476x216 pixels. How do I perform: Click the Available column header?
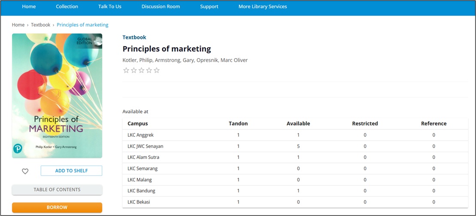point(298,123)
